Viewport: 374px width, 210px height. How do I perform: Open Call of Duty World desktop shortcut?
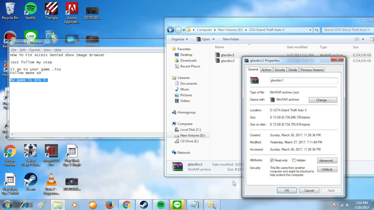(x=31, y=156)
